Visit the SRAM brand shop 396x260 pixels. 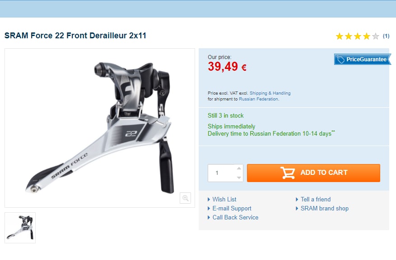325,209
